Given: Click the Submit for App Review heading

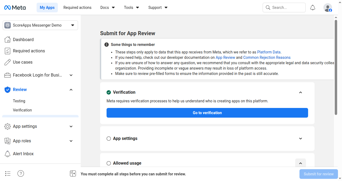Looking at the screenshot, I should 128,33.
